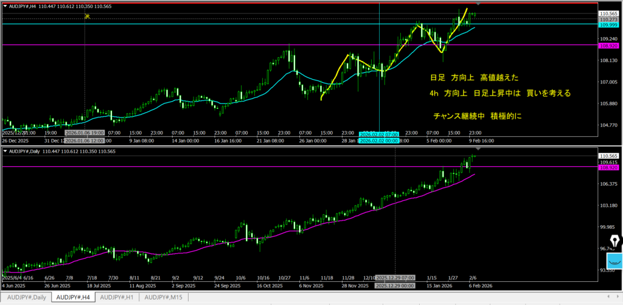Click the magenta 108.920 label on Daily chart

608,167
